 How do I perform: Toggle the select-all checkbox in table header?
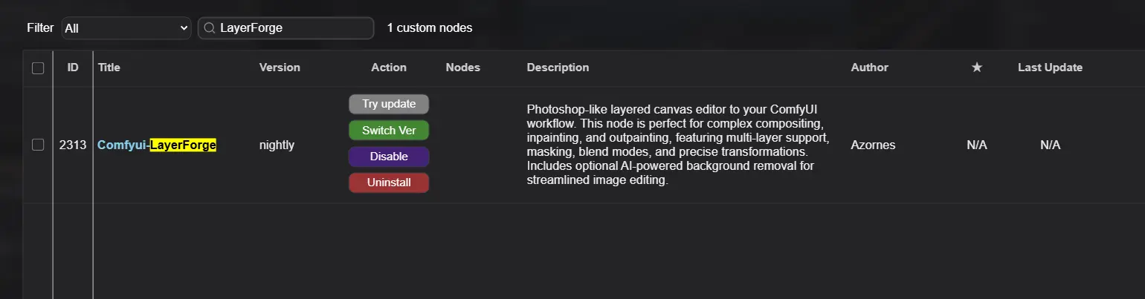38,68
